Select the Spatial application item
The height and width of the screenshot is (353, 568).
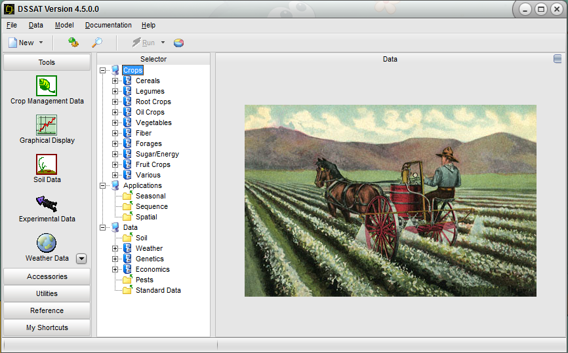coord(146,217)
